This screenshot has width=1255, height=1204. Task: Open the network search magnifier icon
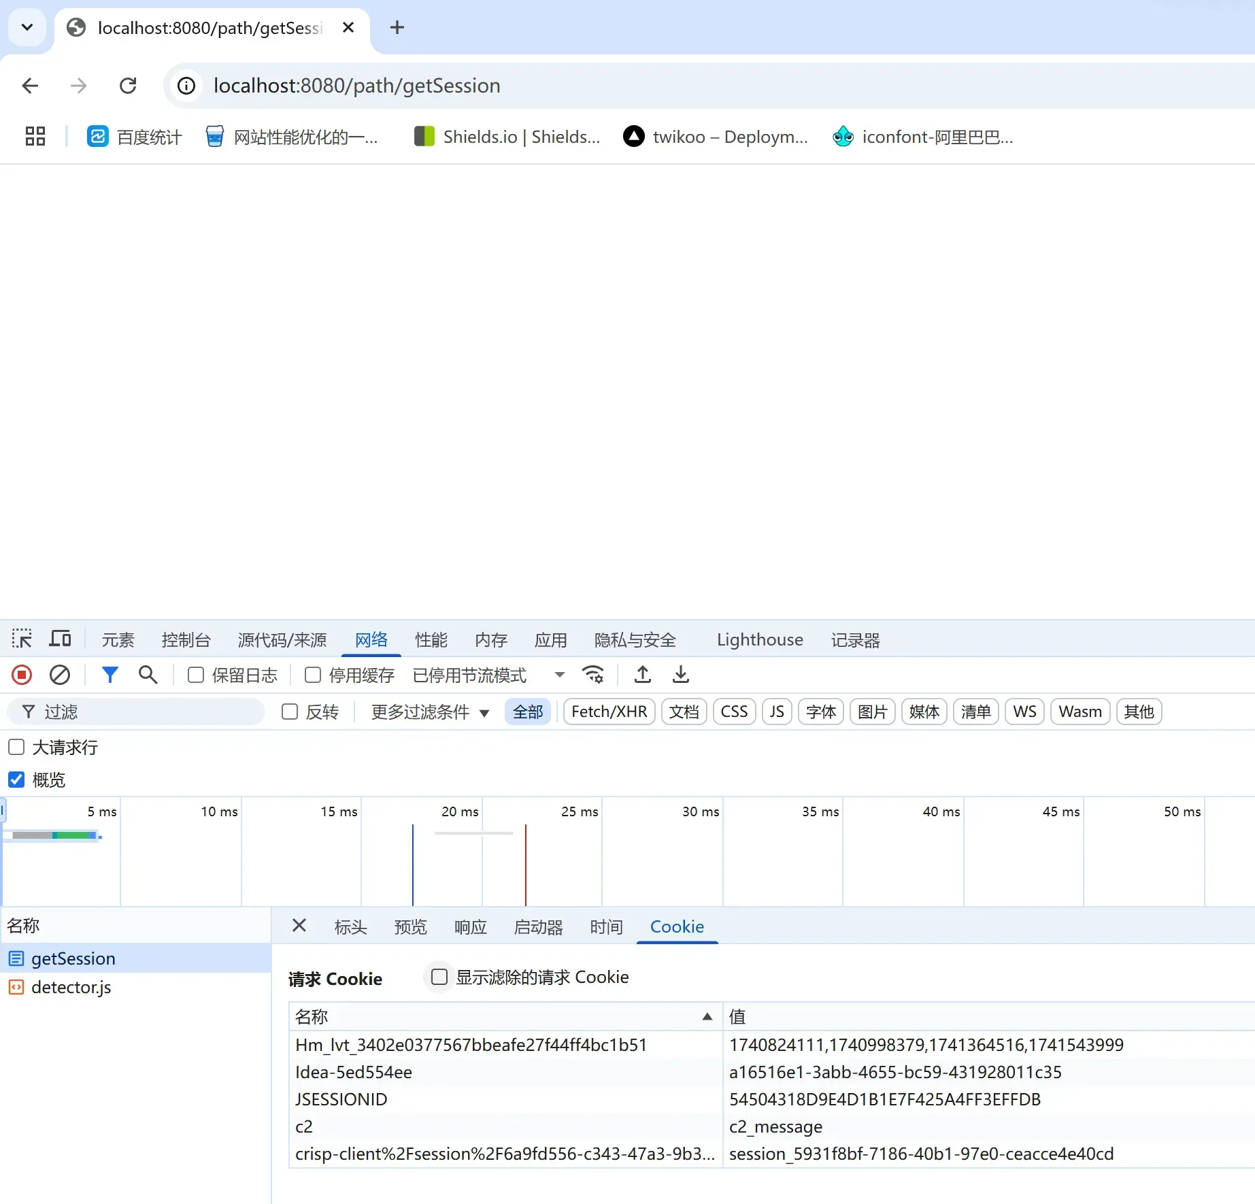[x=148, y=675]
